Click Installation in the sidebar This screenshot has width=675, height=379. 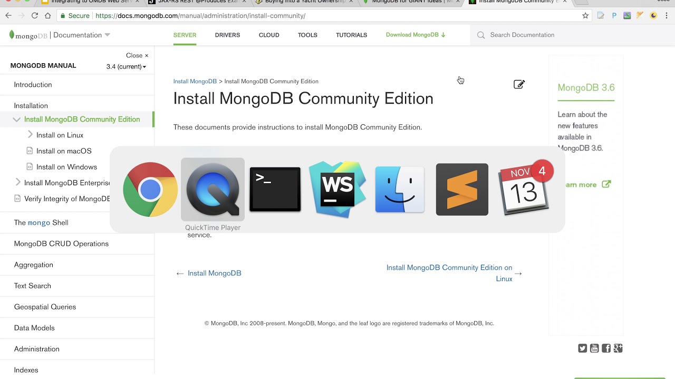tap(31, 106)
